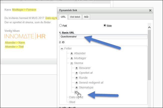The width and height of the screenshot is (163, 108).
Task: Expand the Besvarer node
Action: coord(76,68)
